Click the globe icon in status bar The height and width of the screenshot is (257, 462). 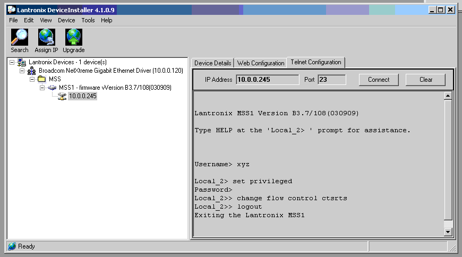coord(12,246)
